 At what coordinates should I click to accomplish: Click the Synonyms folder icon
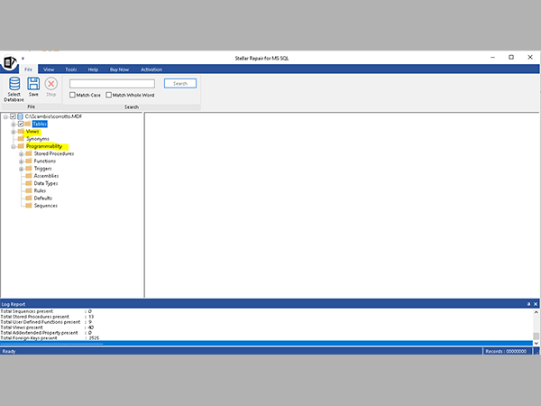pos(21,139)
